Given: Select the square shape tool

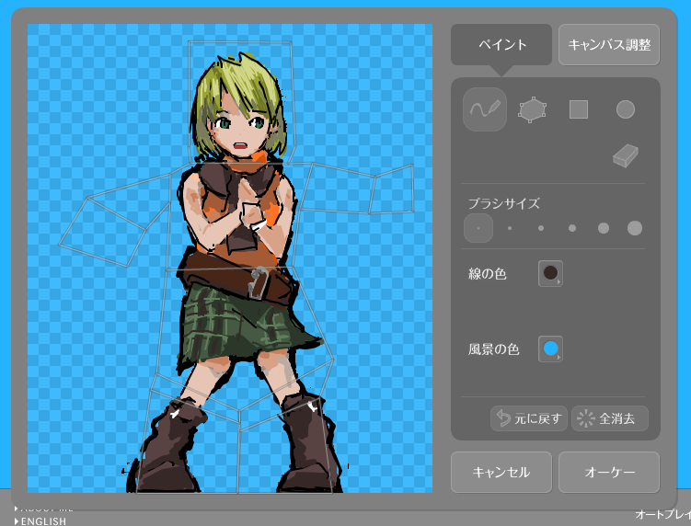Looking at the screenshot, I should (x=578, y=110).
